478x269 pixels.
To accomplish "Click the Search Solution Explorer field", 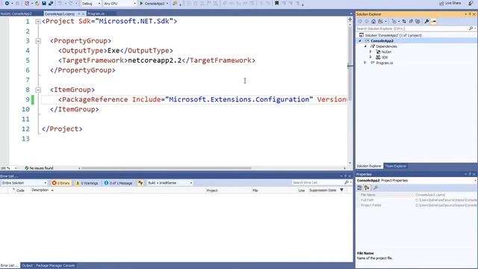I will tap(412, 28).
